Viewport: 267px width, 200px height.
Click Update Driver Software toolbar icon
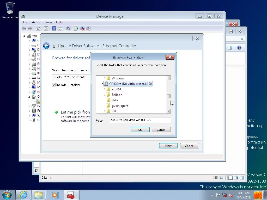click(76, 29)
